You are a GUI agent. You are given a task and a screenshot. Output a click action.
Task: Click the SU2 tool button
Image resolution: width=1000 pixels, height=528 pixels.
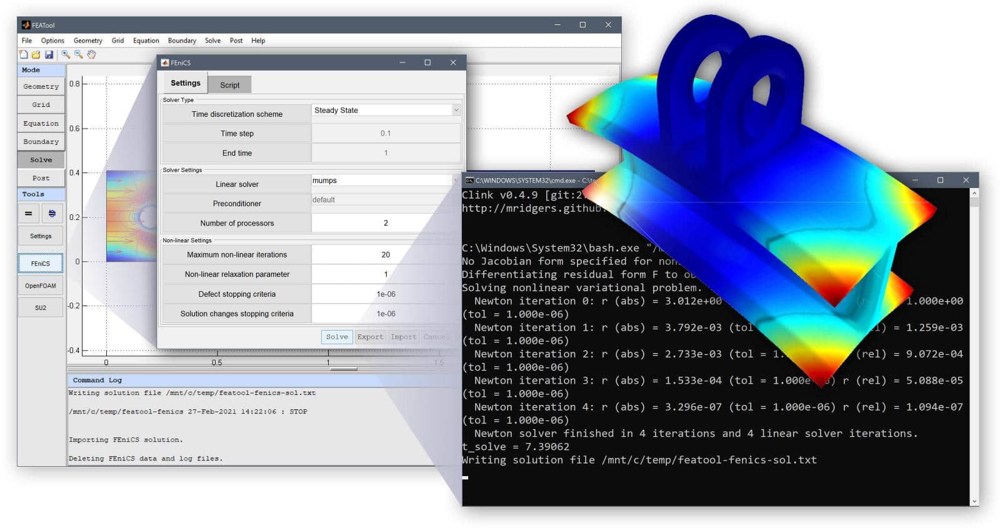point(41,307)
